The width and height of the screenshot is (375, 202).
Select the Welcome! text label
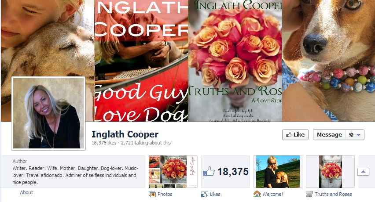[272, 194]
